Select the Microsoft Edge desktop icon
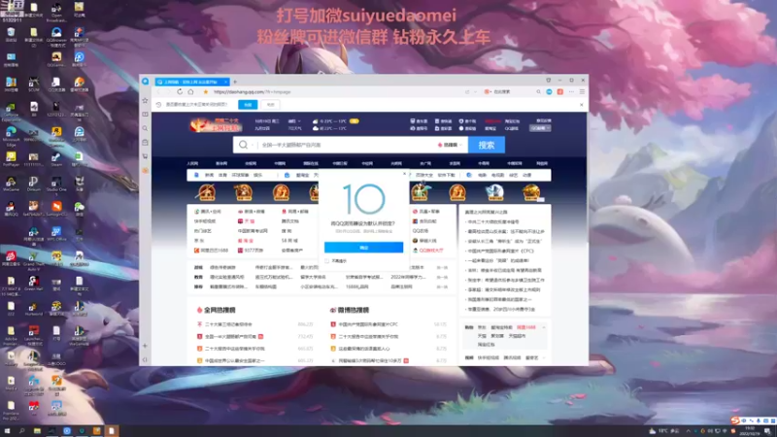This screenshot has height=437, width=777. (x=11, y=136)
